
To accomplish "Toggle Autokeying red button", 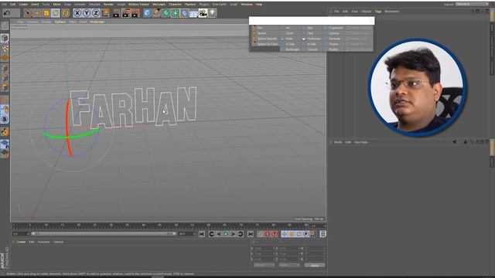I will coord(268,234).
